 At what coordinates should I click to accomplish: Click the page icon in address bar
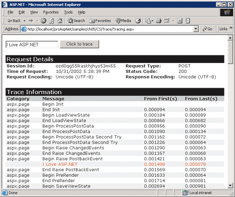[x=23, y=29]
